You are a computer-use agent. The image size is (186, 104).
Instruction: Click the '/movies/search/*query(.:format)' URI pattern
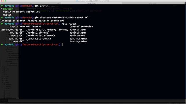pos(47,30)
